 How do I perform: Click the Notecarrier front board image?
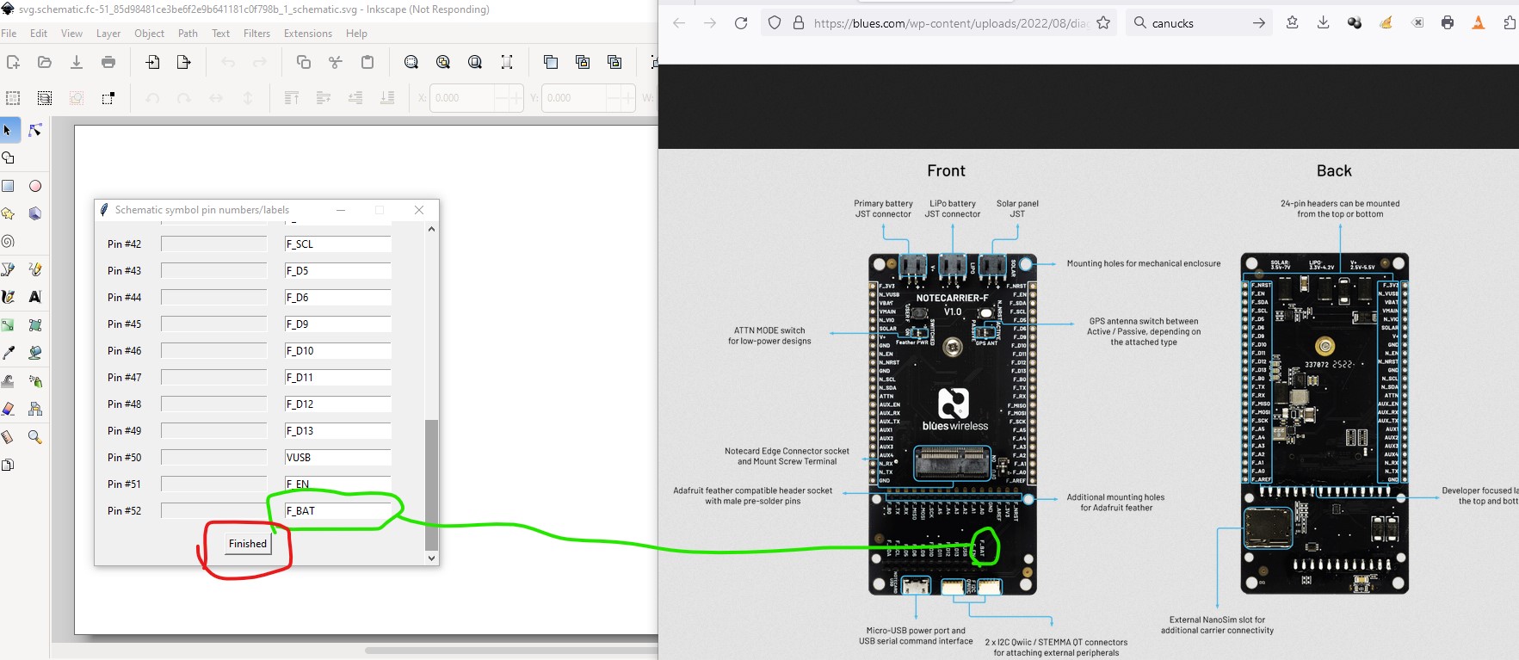click(x=953, y=423)
